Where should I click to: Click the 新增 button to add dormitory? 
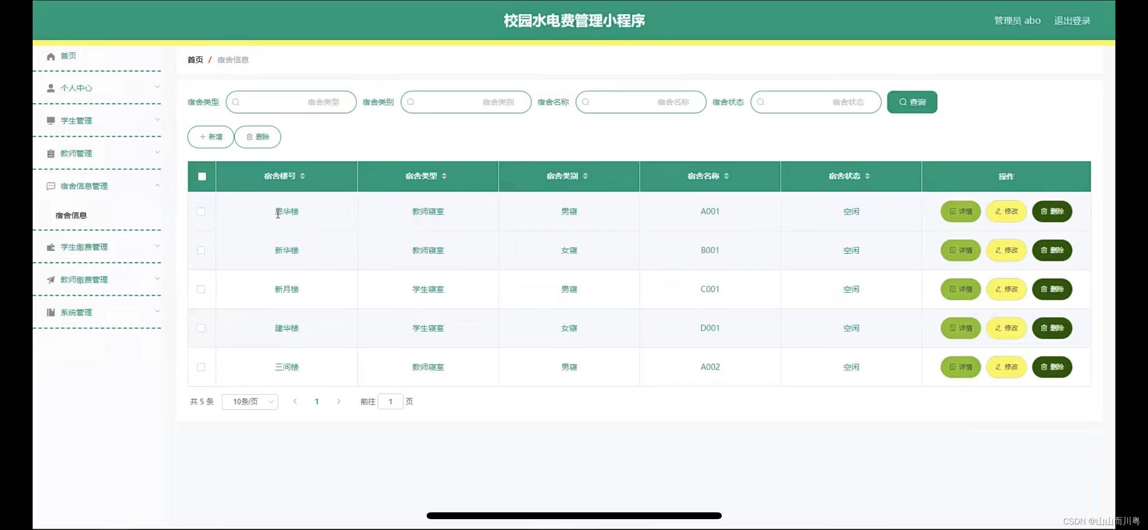[x=211, y=137]
